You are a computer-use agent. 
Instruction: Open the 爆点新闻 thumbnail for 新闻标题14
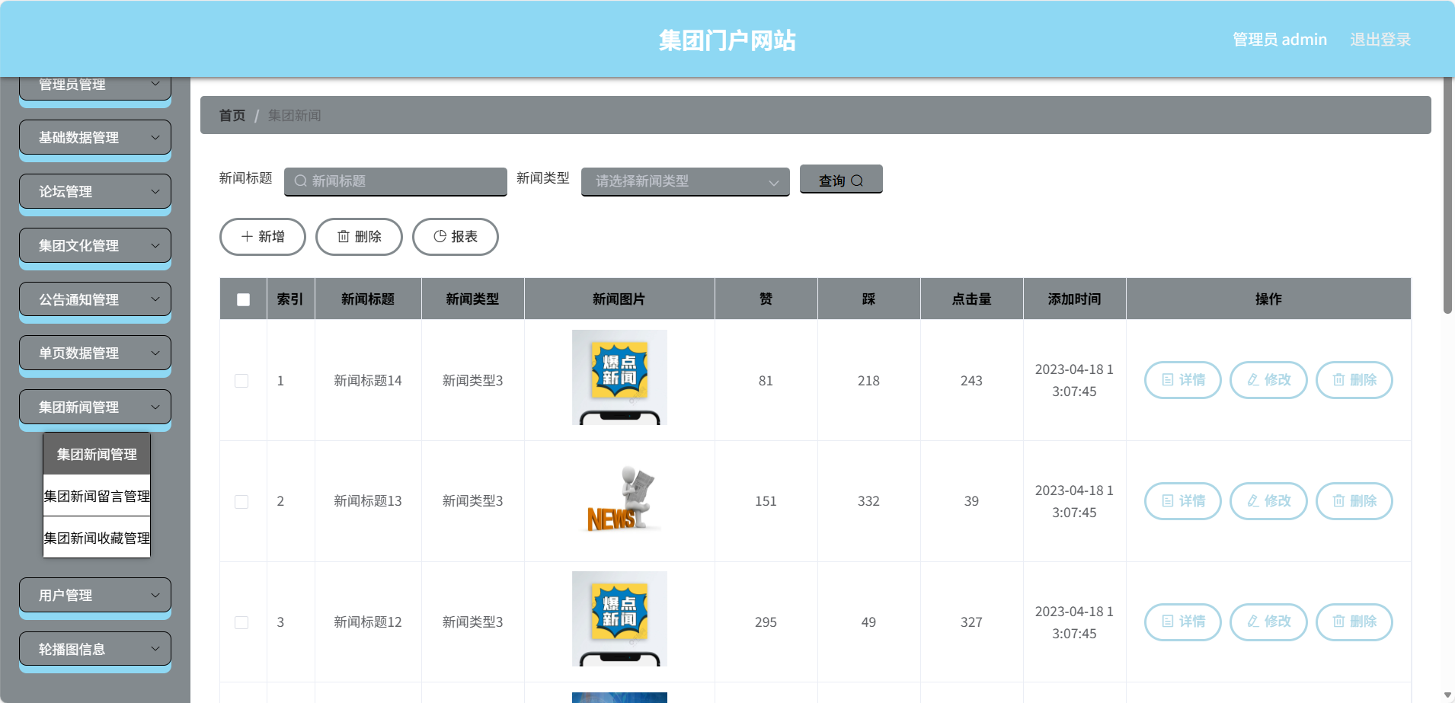(619, 377)
